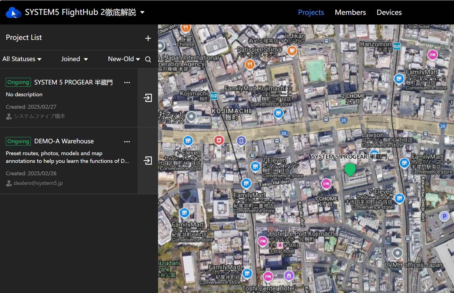Switch to the Devices tab
The width and height of the screenshot is (454, 293).
coord(389,12)
